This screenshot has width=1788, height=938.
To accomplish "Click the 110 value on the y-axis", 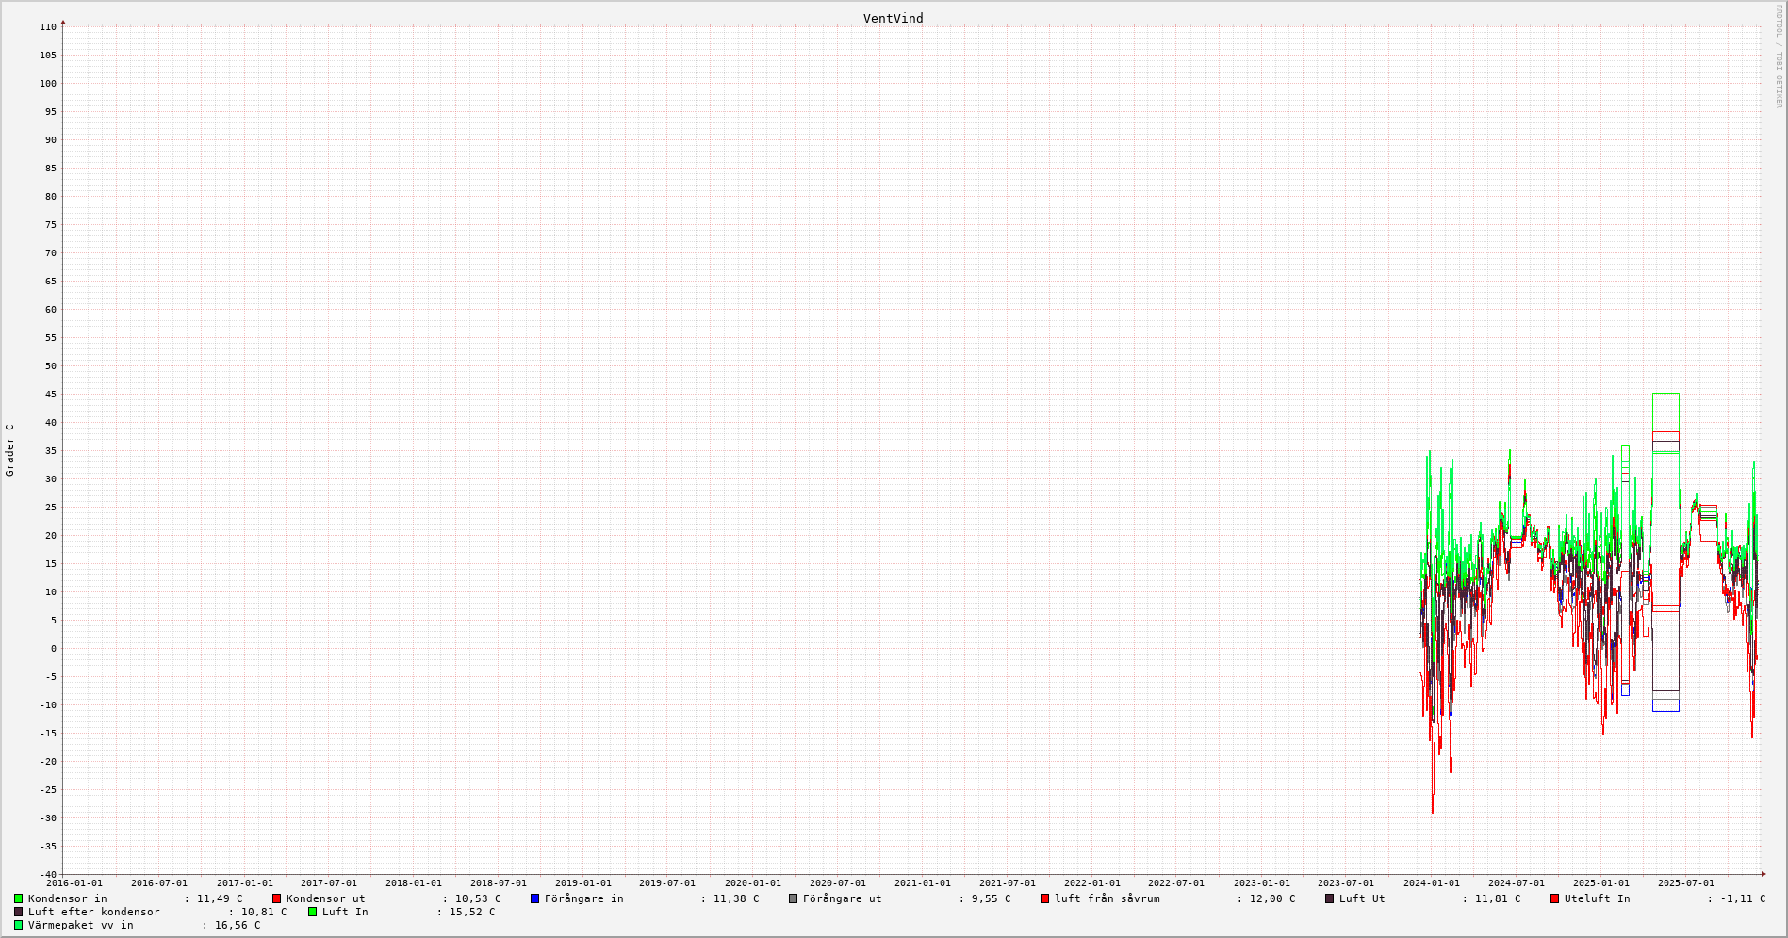I will [x=48, y=27].
